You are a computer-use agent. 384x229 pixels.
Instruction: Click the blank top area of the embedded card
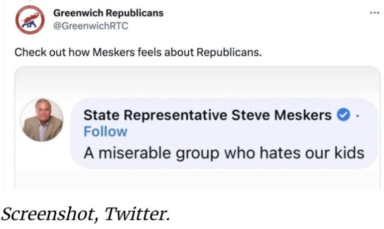tap(197, 82)
